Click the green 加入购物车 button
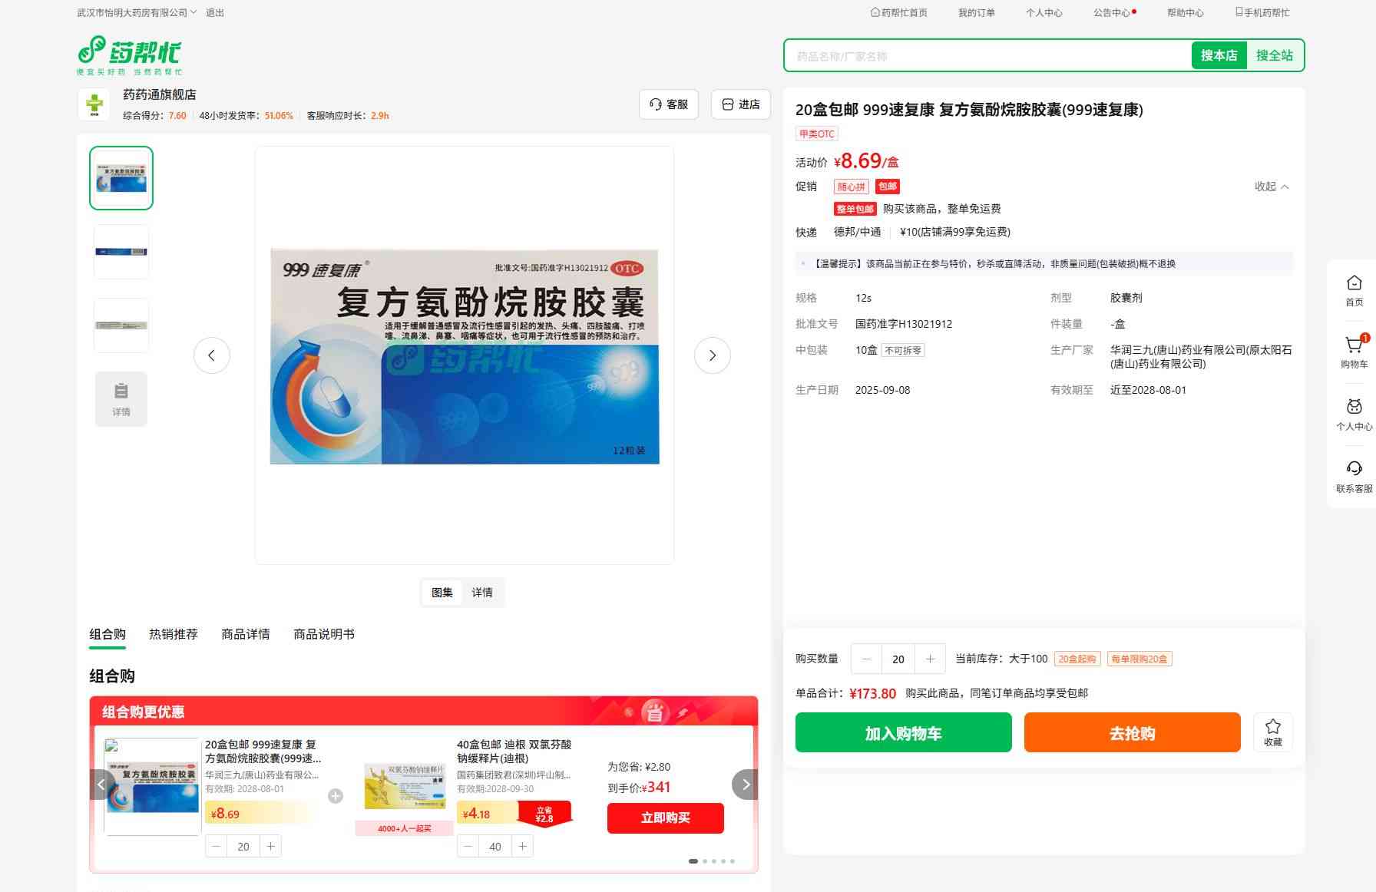The height and width of the screenshot is (892, 1376). 903,733
